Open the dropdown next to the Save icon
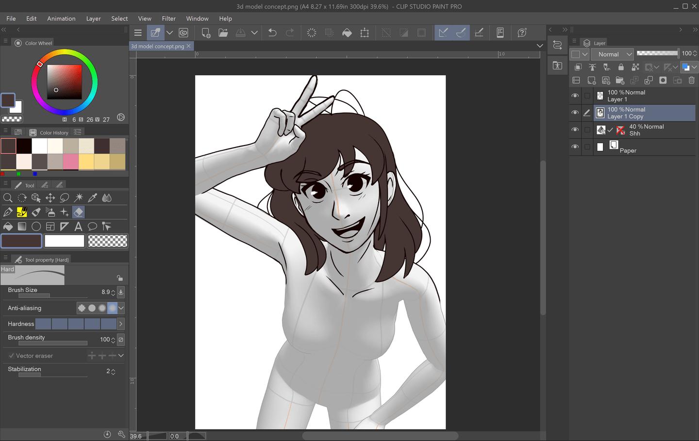This screenshot has height=441, width=699. (254, 32)
